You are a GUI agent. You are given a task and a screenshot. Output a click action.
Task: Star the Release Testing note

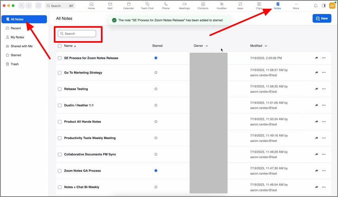(x=156, y=89)
